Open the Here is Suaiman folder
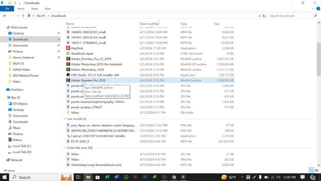This screenshot has height=181, width=321. (24, 57)
